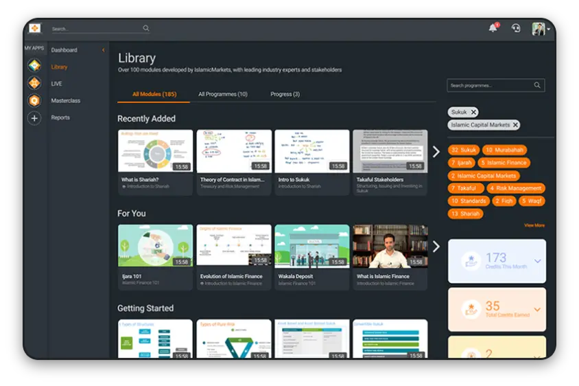Open the profile avatar dropdown
This screenshot has height=386, width=579.
pos(541,28)
